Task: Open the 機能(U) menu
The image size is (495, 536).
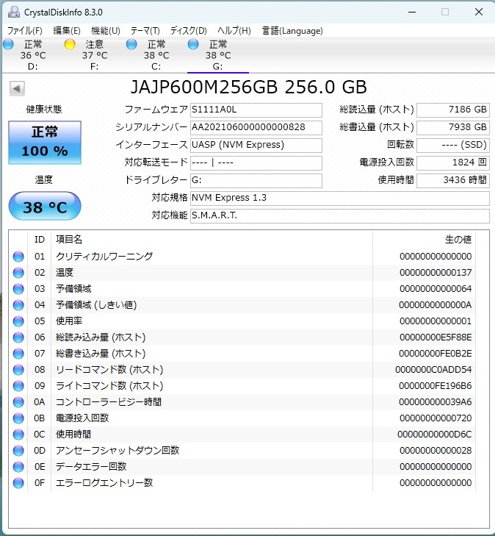Action: coord(105,31)
